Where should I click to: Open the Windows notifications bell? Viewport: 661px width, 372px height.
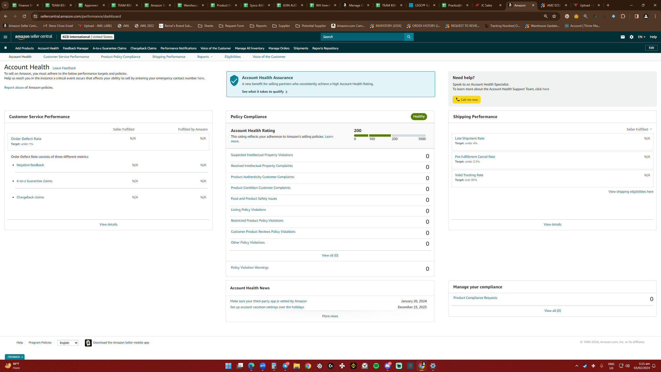click(x=654, y=366)
